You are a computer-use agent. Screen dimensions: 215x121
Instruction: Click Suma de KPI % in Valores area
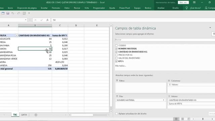coord(191,104)
